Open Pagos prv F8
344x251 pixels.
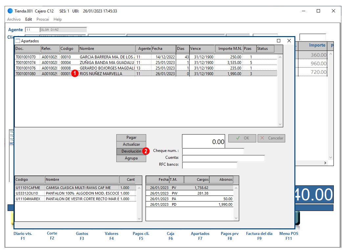(230, 236)
